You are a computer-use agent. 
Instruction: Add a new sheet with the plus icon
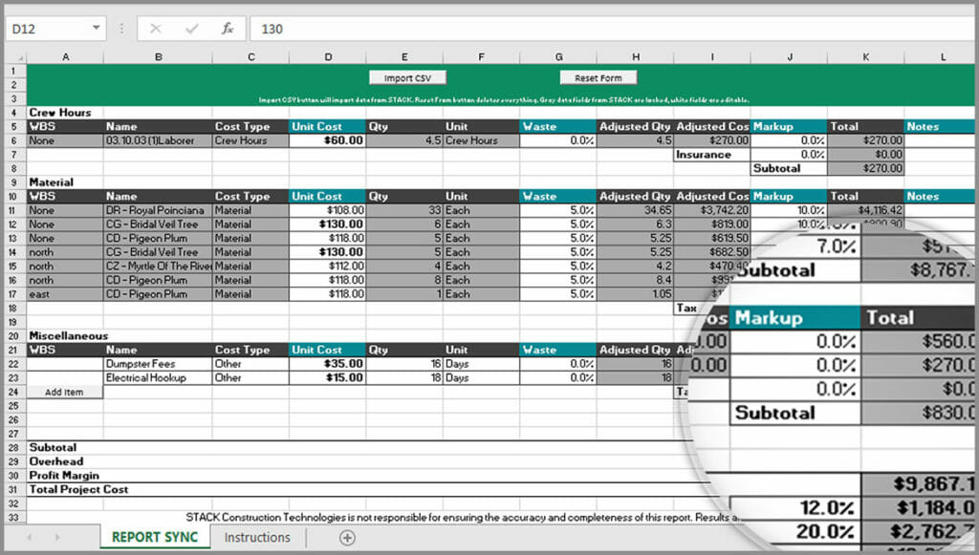345,538
